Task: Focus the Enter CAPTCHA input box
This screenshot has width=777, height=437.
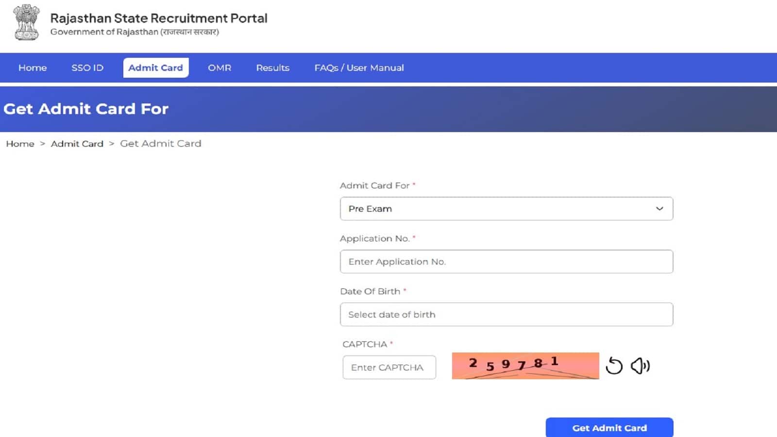Action: (389, 368)
